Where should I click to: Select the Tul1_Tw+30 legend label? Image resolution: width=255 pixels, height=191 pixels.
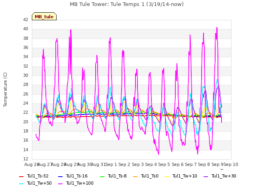[x=224, y=176]
